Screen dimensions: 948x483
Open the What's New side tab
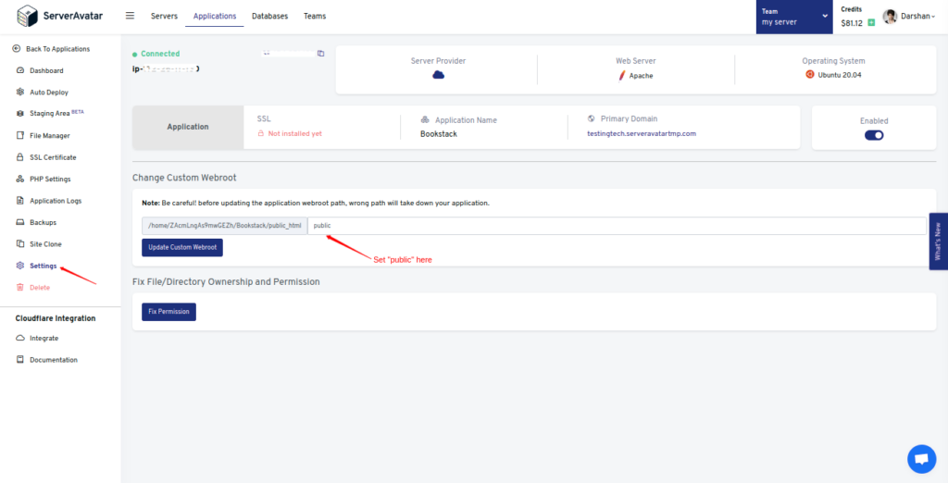939,241
